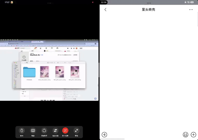This screenshot has height=140, width=198.
Task: Open the emoji picker in chat
Action: 186,135
